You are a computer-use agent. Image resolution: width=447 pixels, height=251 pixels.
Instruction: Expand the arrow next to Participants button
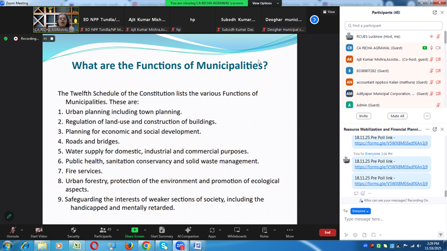point(117,230)
